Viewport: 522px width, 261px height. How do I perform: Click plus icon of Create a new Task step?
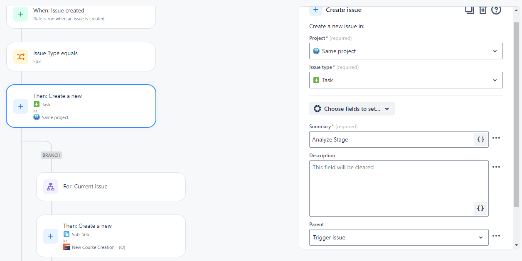pos(21,106)
